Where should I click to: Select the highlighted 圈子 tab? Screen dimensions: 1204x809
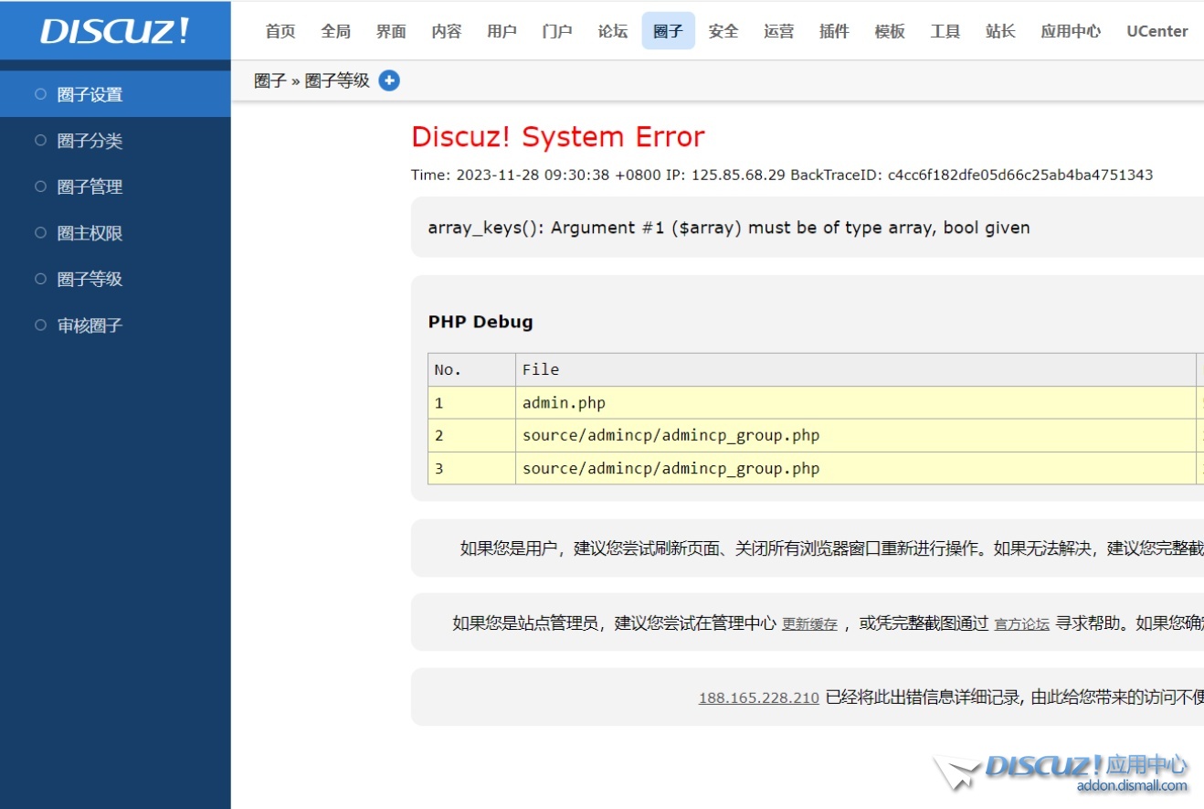coord(668,30)
